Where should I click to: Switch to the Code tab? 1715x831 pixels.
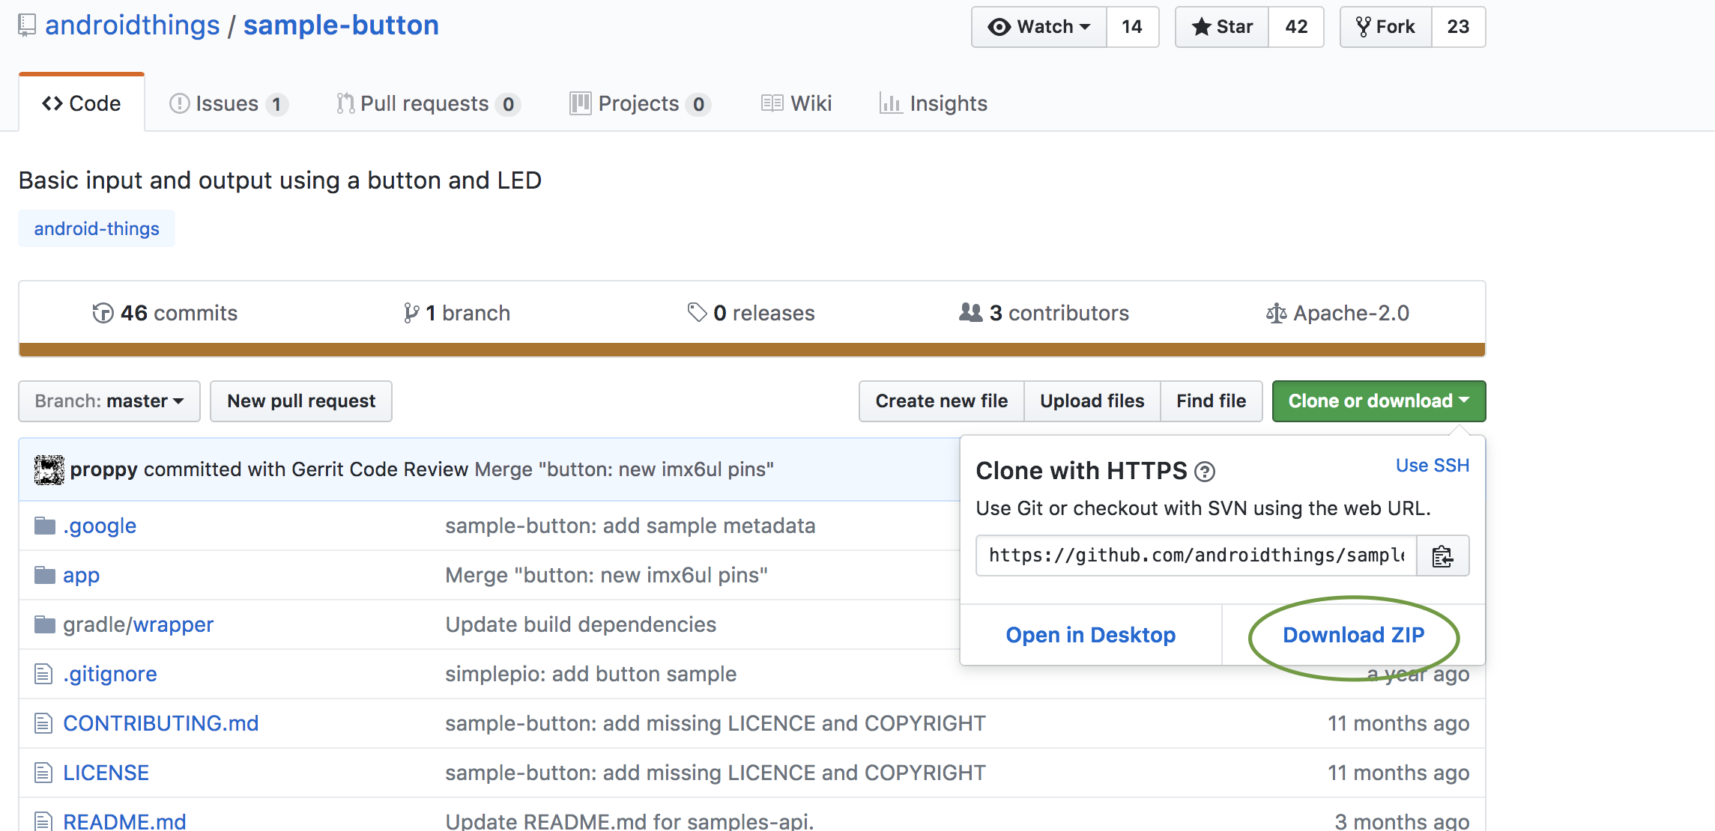point(82,103)
